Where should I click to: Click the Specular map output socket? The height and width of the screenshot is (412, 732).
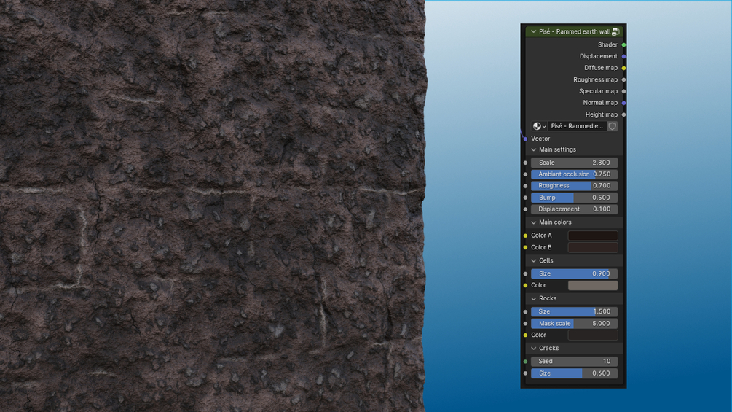(x=623, y=92)
